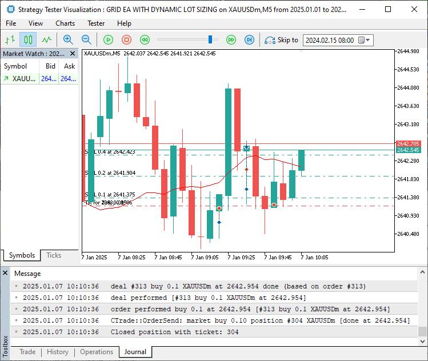Zoom in on the chart

(68, 39)
